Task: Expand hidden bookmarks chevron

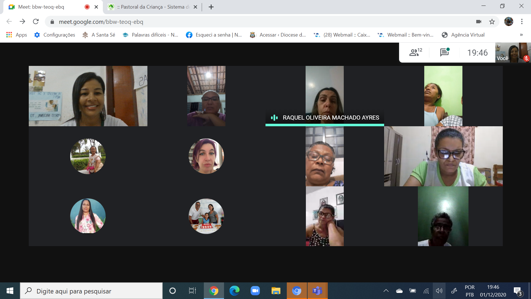Action: tap(521, 35)
